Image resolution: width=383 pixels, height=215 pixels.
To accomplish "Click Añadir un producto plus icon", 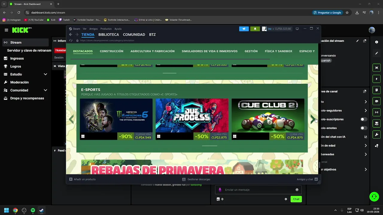I will point(71,179).
